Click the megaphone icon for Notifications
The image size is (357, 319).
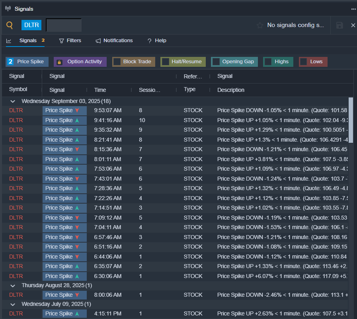pos(98,41)
